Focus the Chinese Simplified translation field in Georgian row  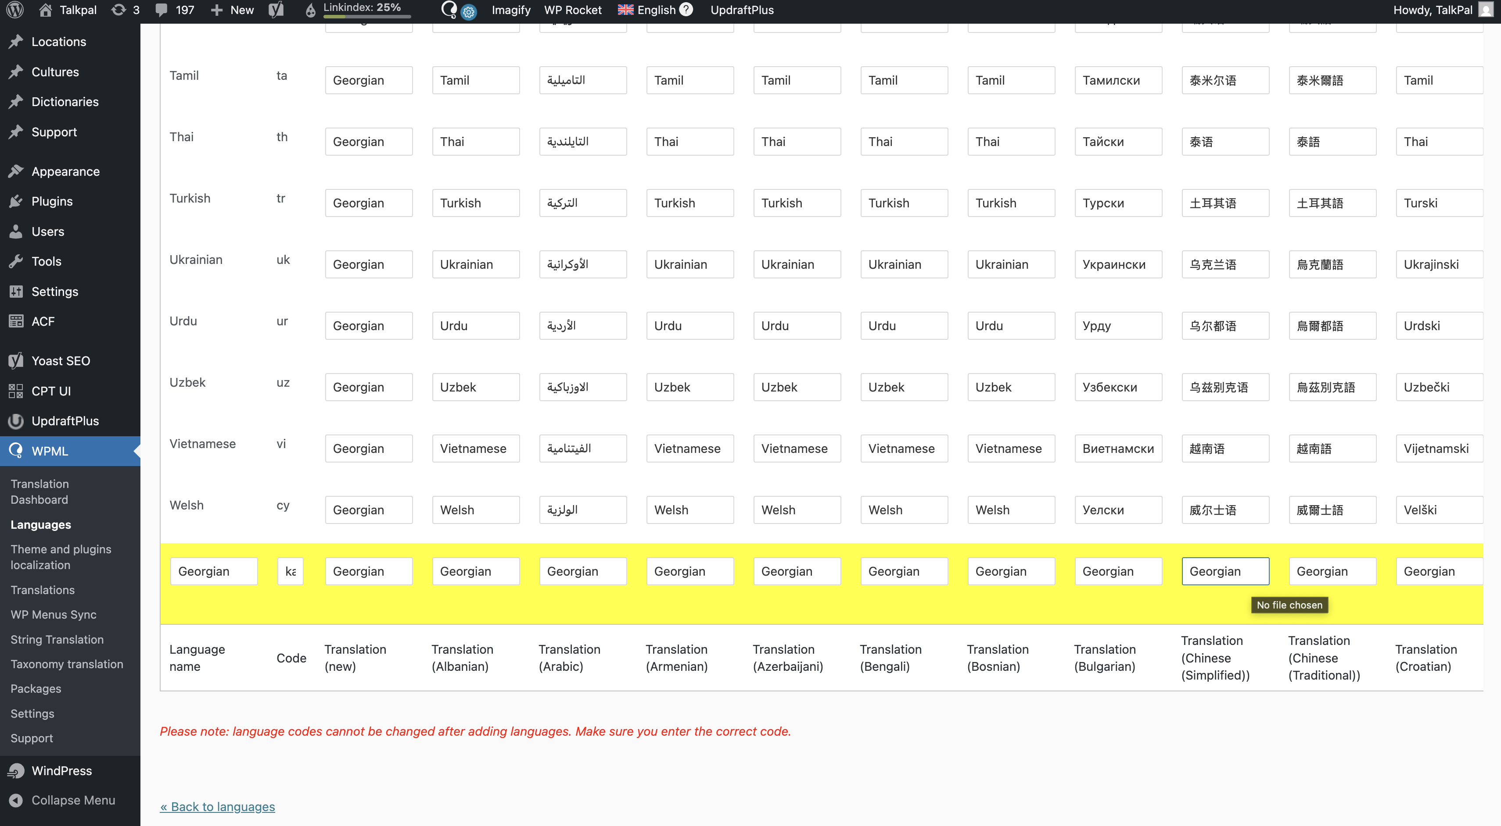[1225, 572]
